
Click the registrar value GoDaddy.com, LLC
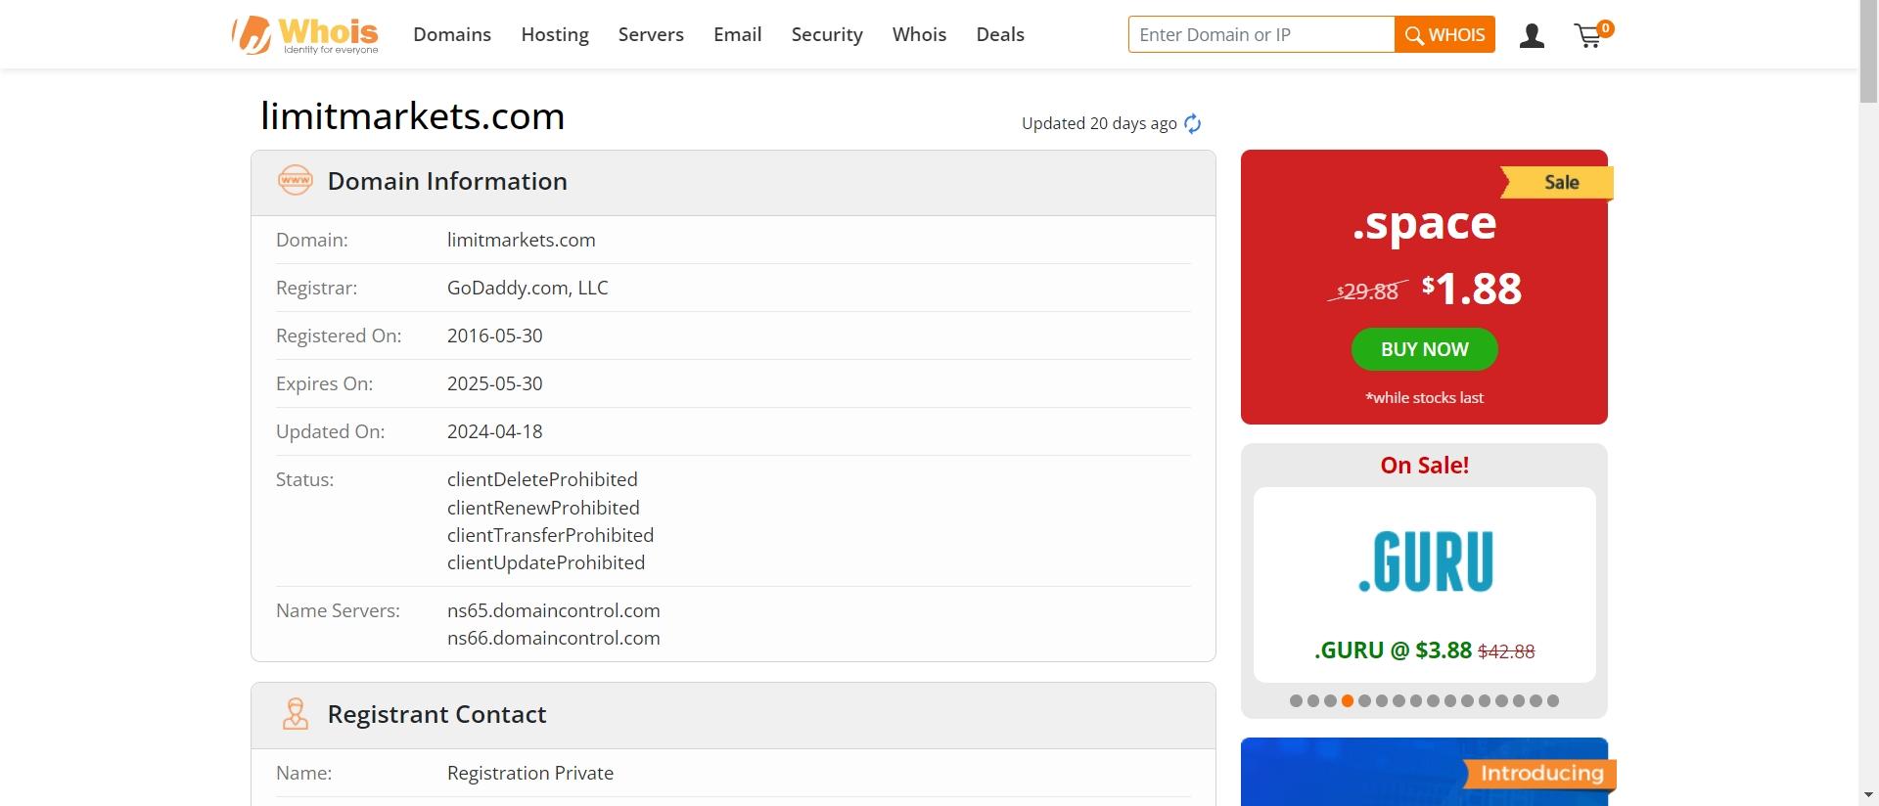pyautogui.click(x=527, y=288)
